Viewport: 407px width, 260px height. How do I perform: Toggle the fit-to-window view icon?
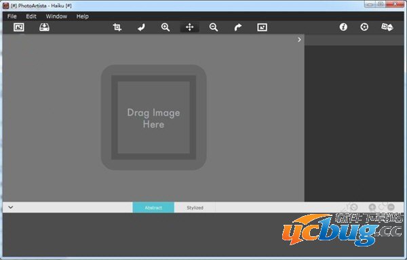(x=262, y=27)
